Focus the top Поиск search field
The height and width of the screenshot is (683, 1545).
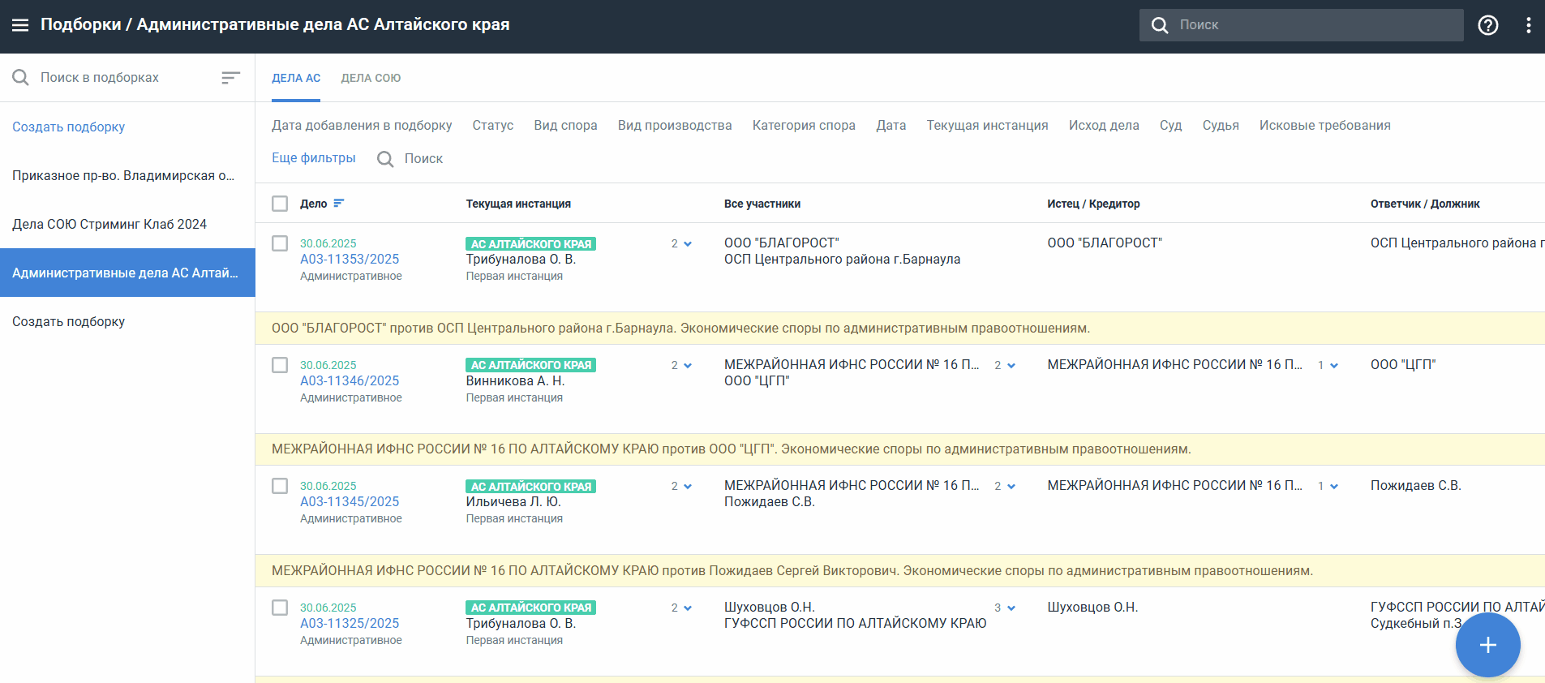pos(1301,25)
